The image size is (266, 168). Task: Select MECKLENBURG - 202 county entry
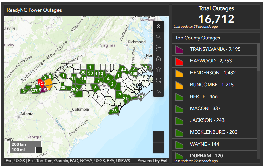214,132
